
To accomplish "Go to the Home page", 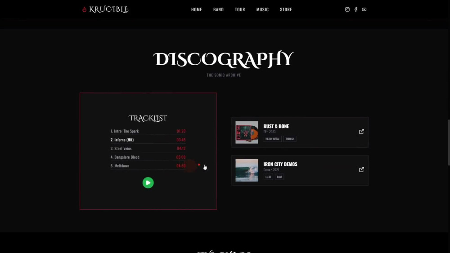I will pyautogui.click(x=197, y=9).
